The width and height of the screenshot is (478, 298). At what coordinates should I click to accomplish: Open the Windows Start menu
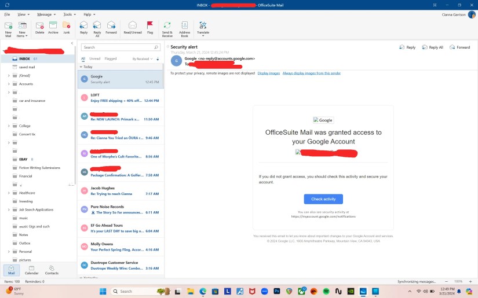103,291
